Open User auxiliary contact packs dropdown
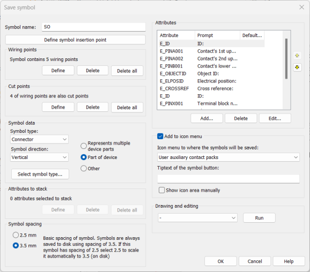 click(x=228, y=157)
